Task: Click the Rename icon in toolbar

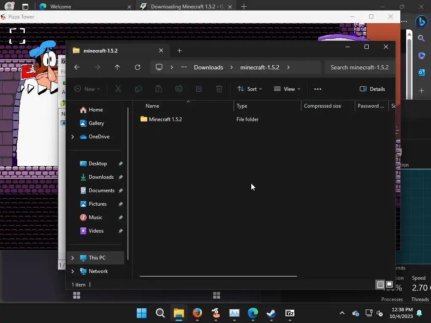Action: (178, 89)
